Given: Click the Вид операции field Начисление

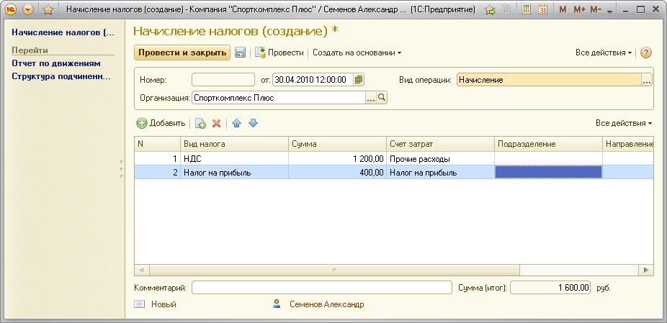Looking at the screenshot, I should (549, 79).
